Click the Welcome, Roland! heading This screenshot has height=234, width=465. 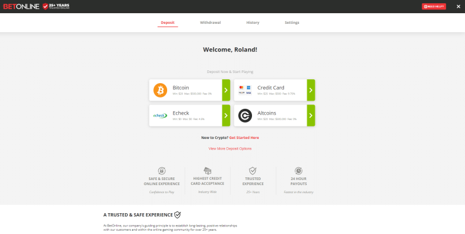230,50
